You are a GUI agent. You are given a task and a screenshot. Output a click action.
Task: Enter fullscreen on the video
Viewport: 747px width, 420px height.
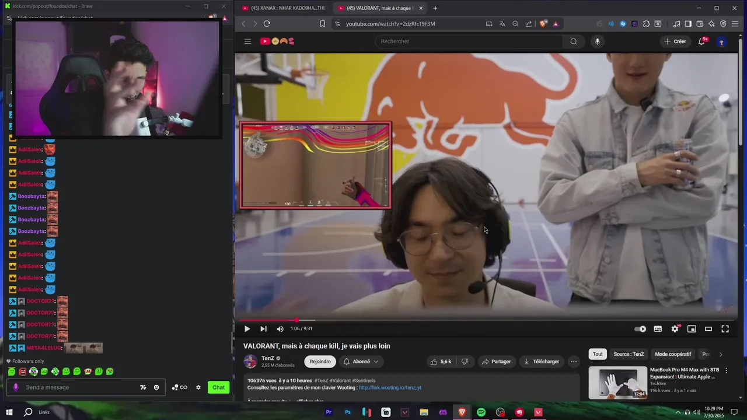pyautogui.click(x=725, y=329)
